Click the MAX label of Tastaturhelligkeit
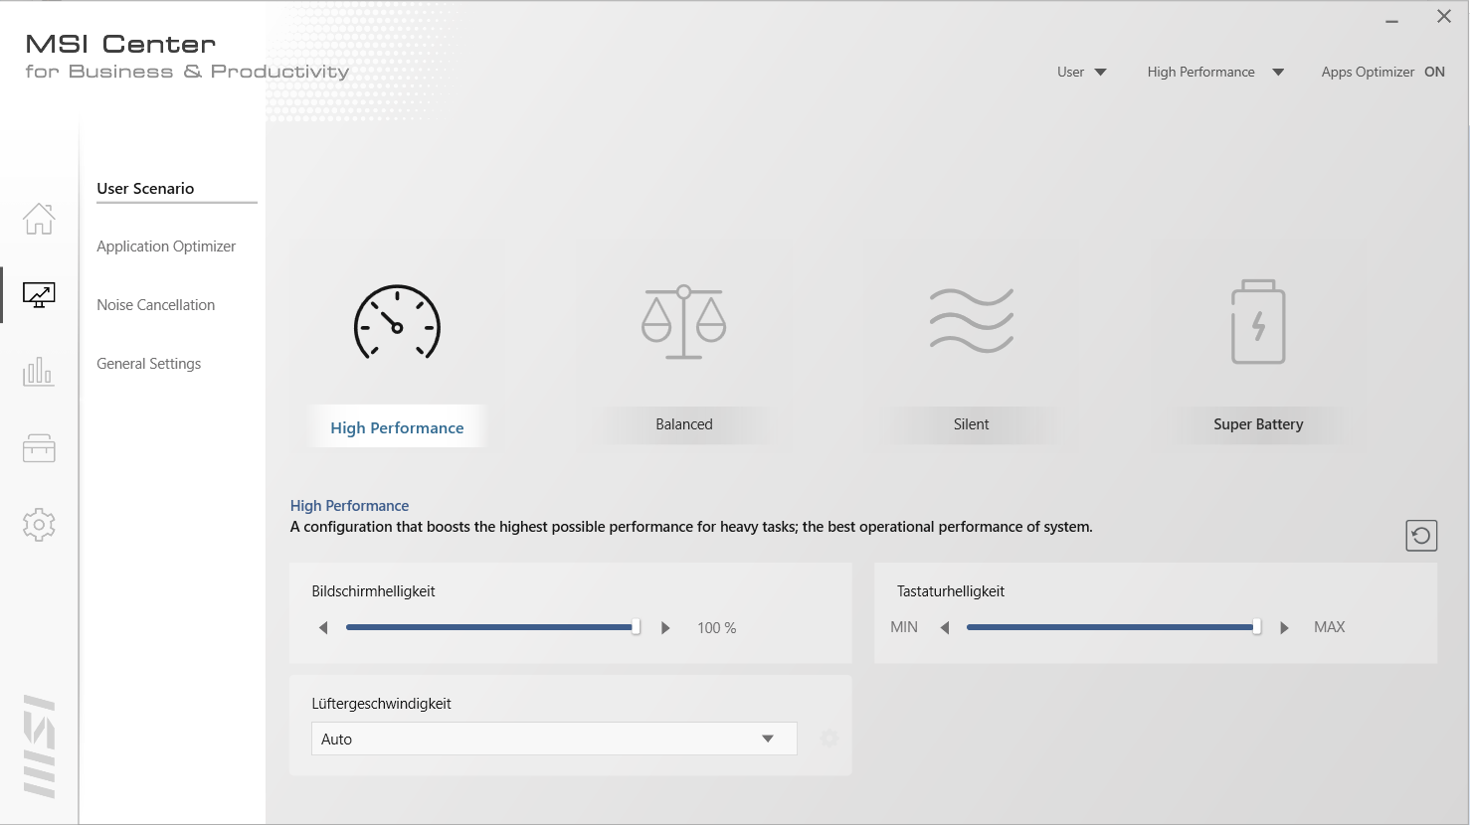 coord(1329,627)
